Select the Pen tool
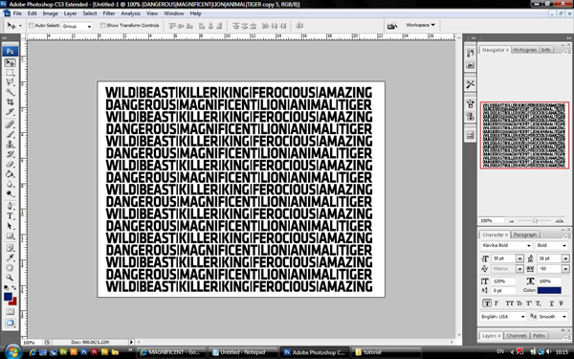Image resolution: width=574 pixels, height=359 pixels. click(10, 206)
